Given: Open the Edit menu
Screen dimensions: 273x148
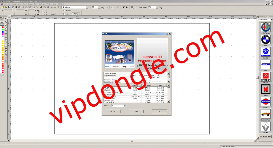Looking at the screenshot, I should point(9,4).
